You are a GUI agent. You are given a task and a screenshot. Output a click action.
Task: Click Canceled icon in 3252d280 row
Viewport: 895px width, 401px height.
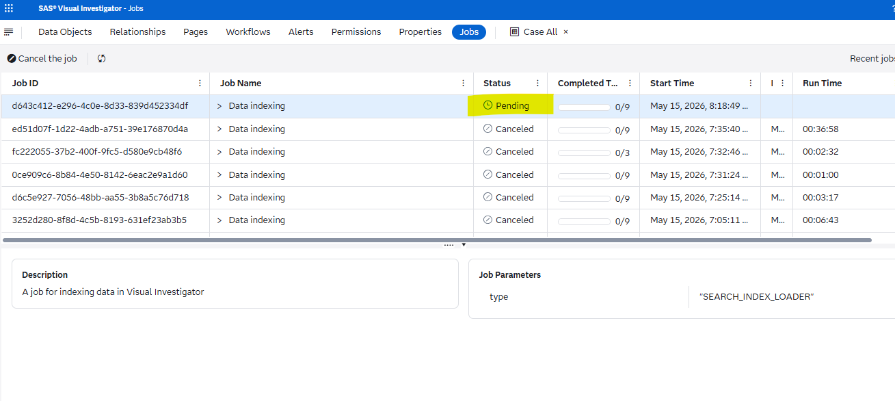(487, 220)
